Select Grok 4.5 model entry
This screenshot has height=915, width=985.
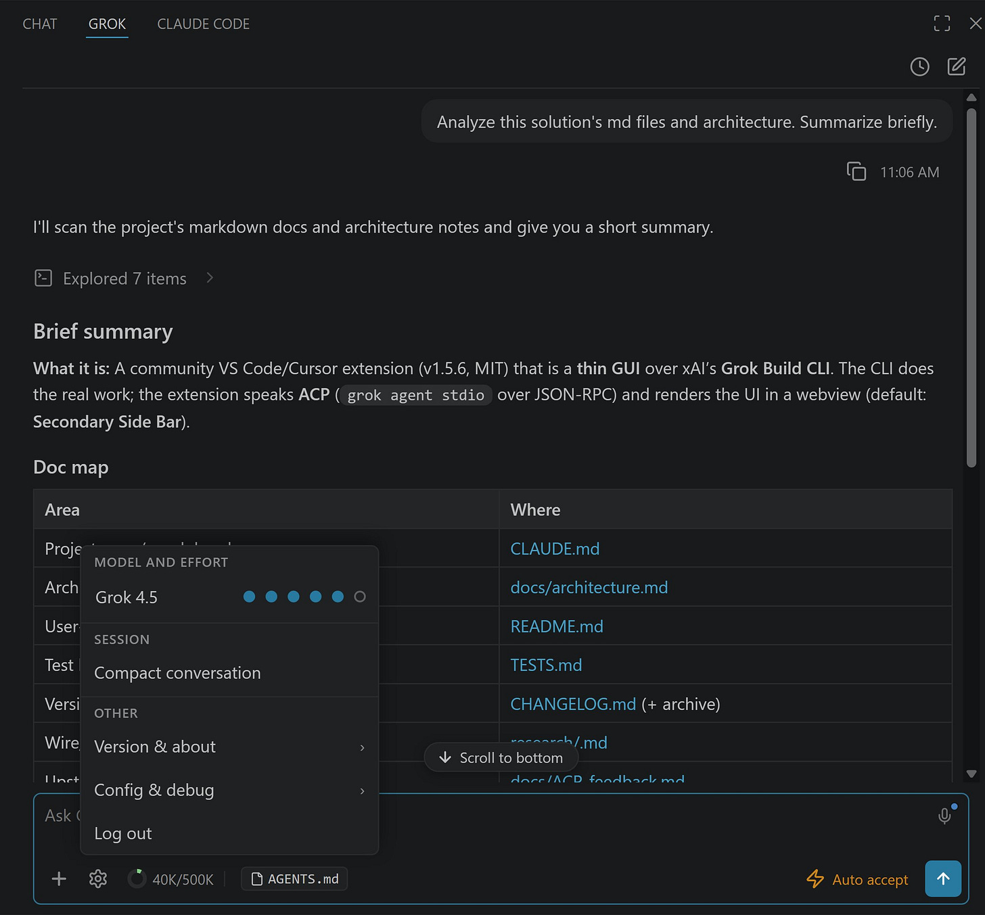pyautogui.click(x=127, y=597)
